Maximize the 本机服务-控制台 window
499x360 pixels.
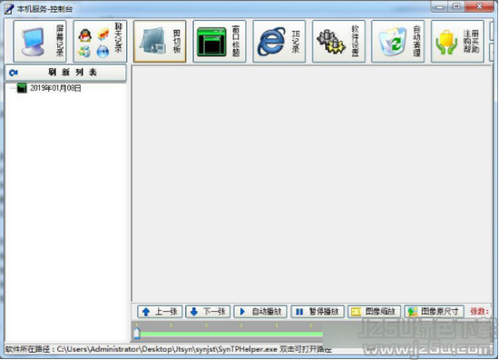[456, 6]
